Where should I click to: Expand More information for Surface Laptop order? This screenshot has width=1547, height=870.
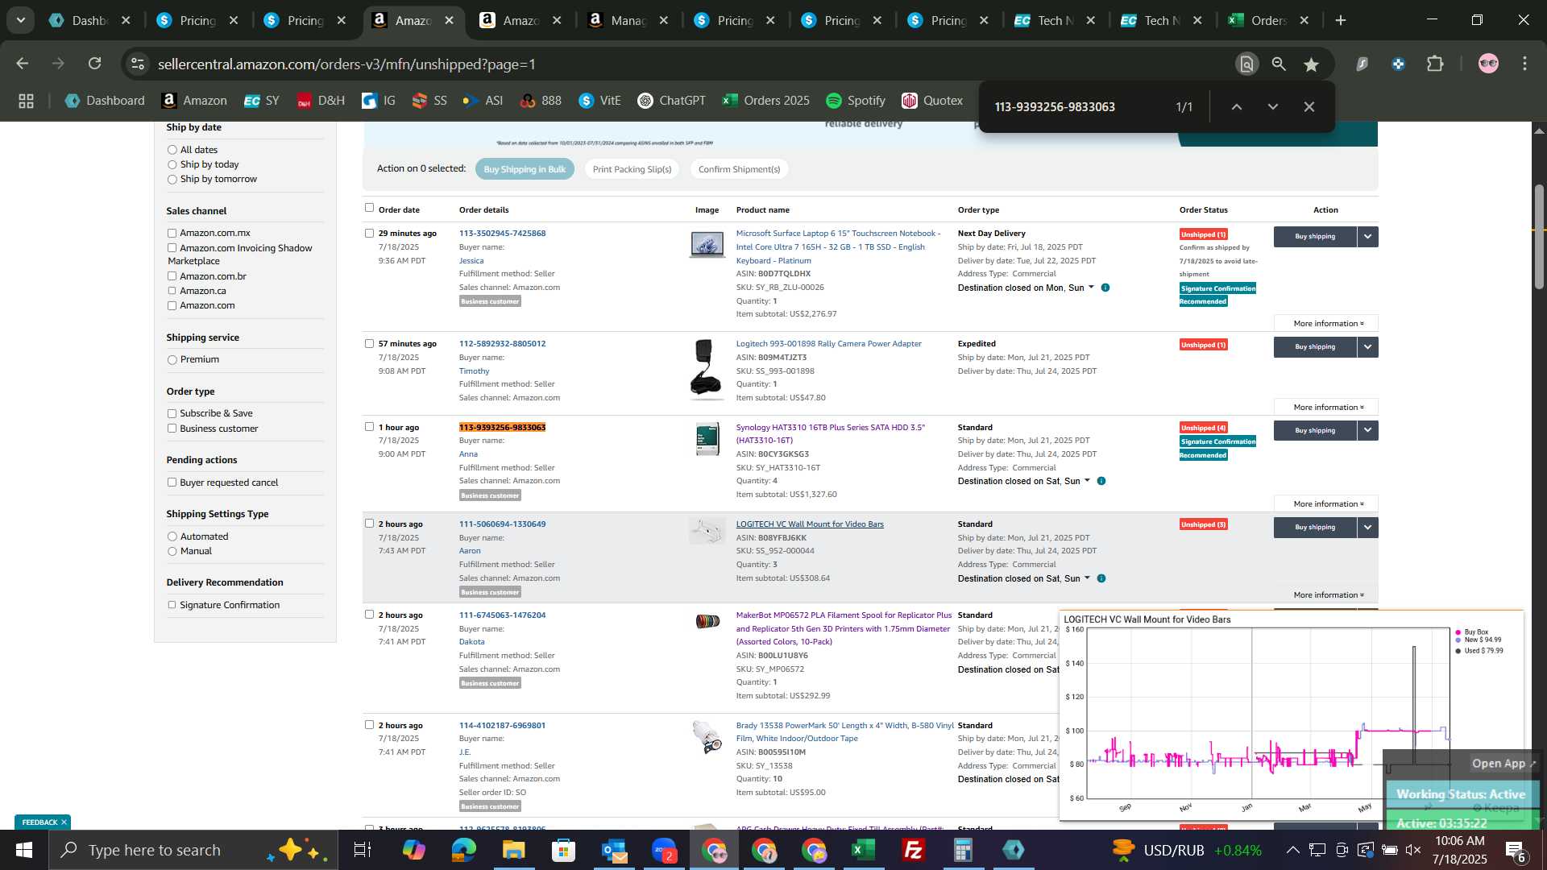coord(1326,324)
